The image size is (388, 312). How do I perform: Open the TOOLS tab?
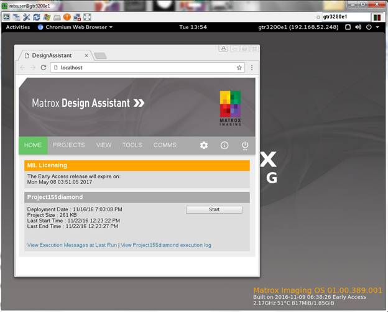coord(132,145)
